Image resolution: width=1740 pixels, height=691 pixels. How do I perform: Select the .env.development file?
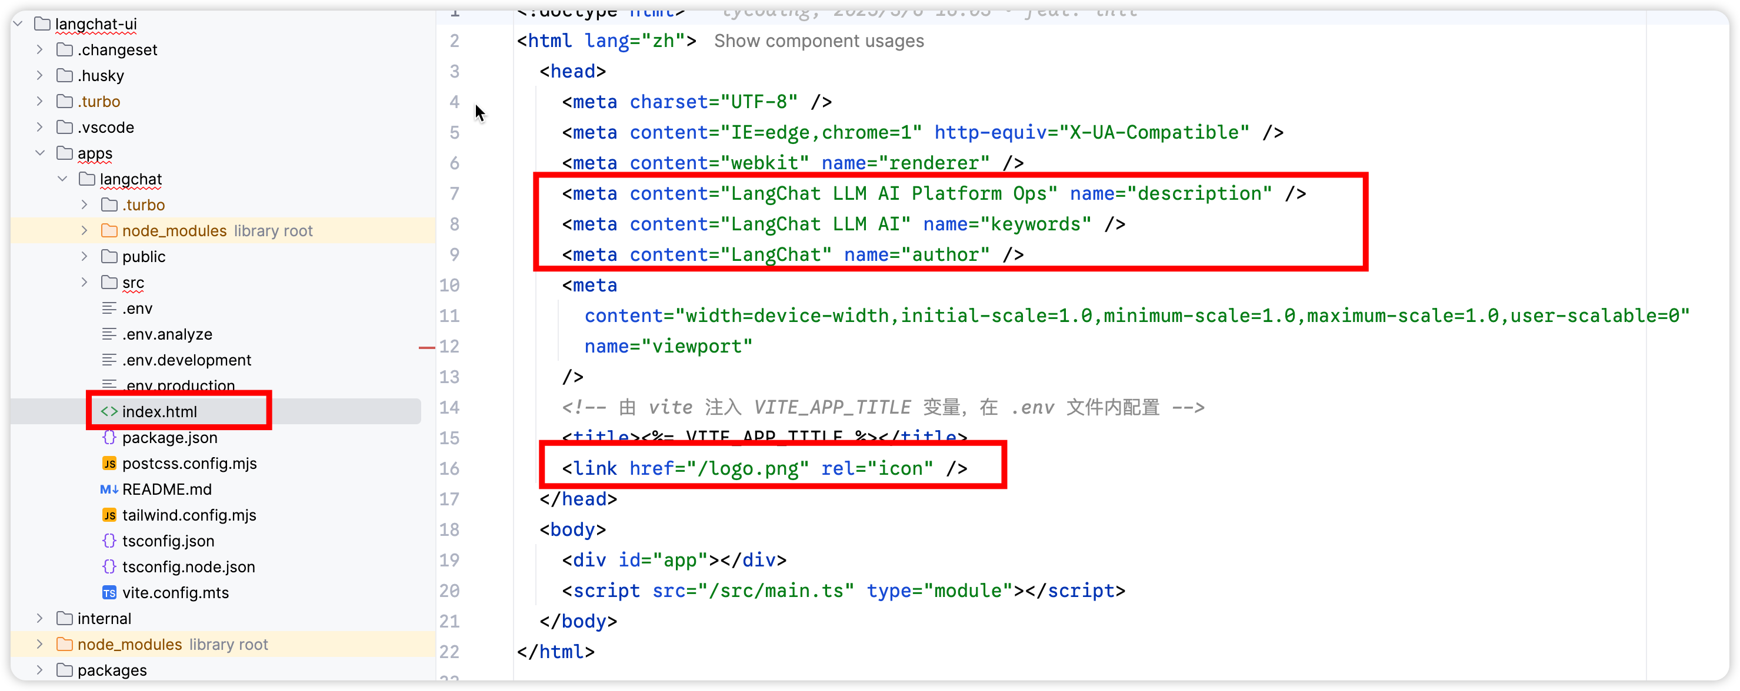186,360
